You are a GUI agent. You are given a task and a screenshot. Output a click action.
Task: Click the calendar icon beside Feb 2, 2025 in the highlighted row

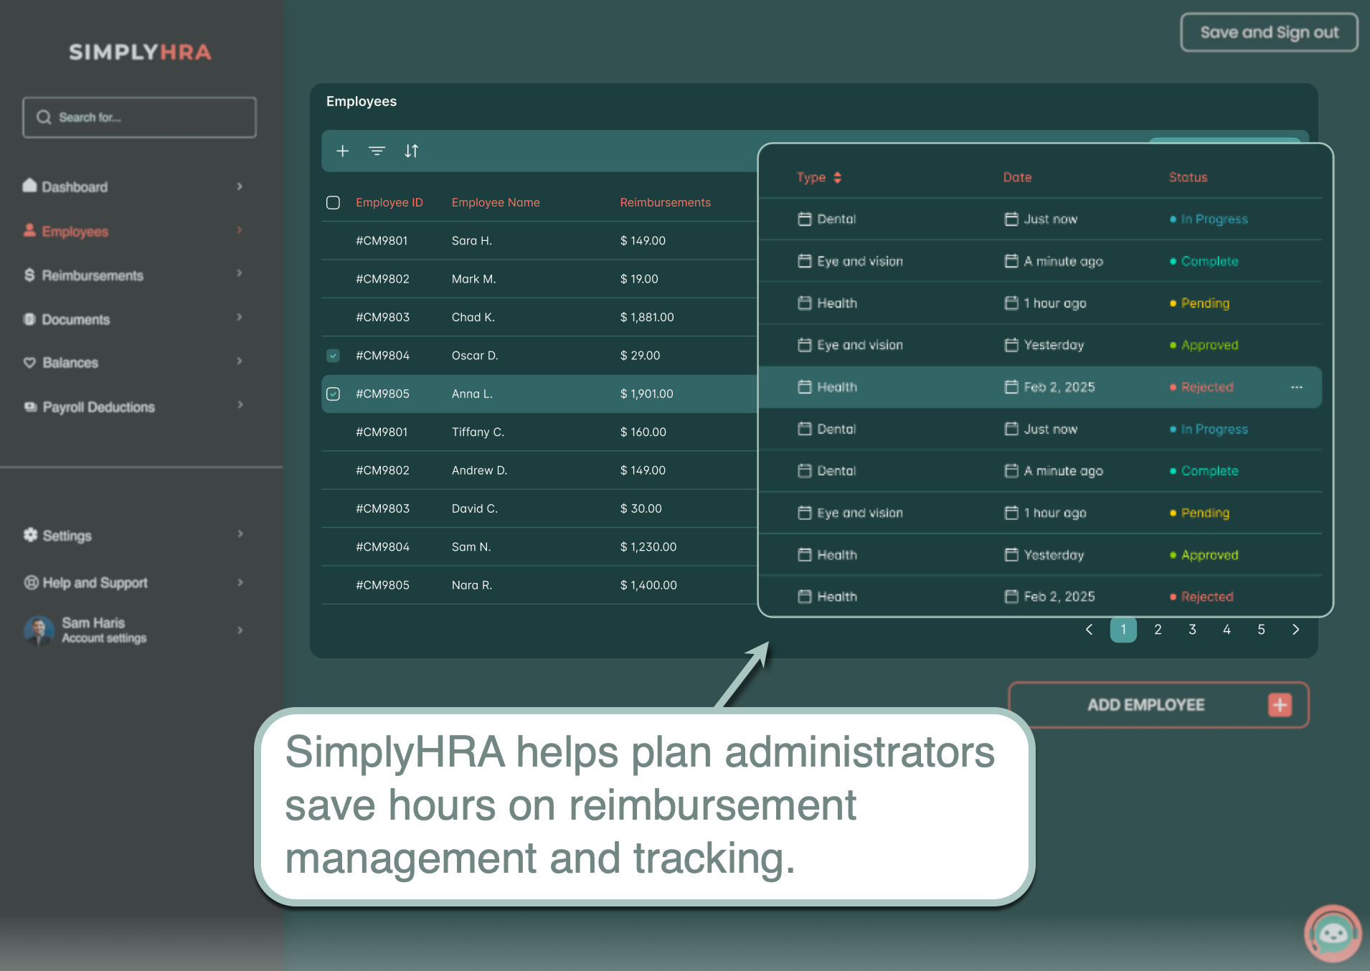(x=1011, y=387)
